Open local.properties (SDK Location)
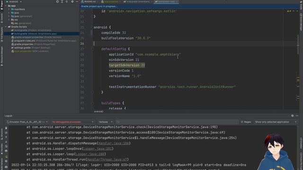 point(30,51)
